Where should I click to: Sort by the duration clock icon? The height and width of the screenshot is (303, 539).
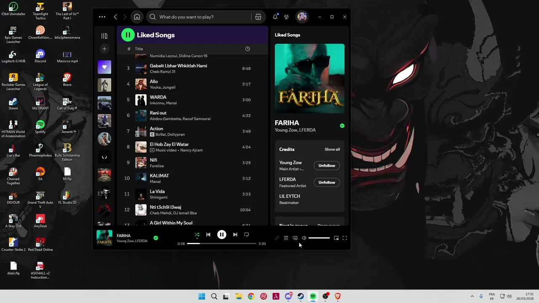click(x=248, y=49)
